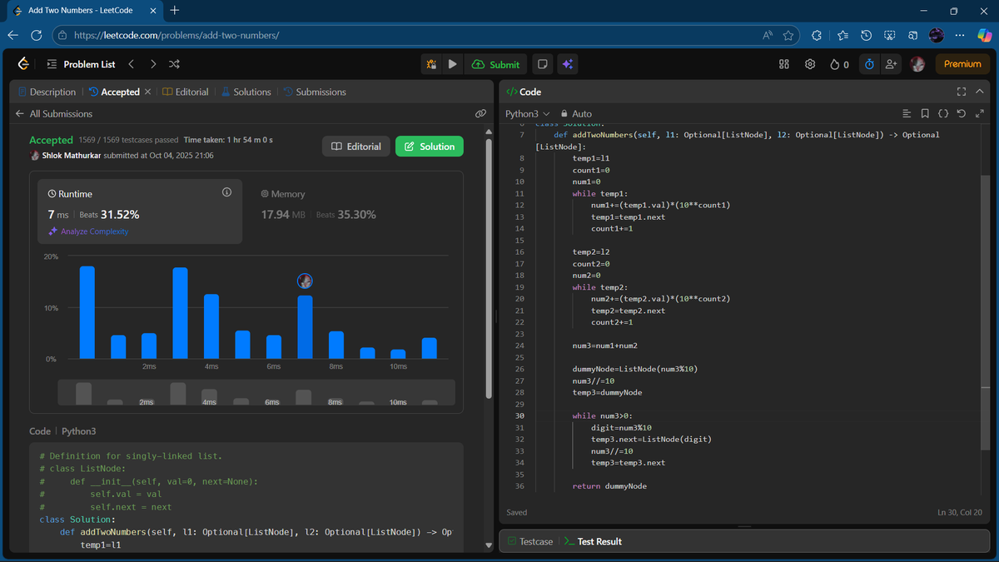Open the layout grid icon

pos(783,64)
